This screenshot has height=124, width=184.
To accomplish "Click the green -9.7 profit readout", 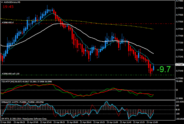I will pyautogui.click(x=164, y=69).
